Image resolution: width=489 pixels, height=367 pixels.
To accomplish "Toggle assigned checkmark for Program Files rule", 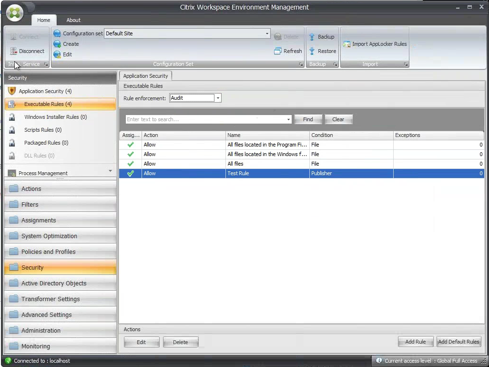I will click(x=131, y=145).
